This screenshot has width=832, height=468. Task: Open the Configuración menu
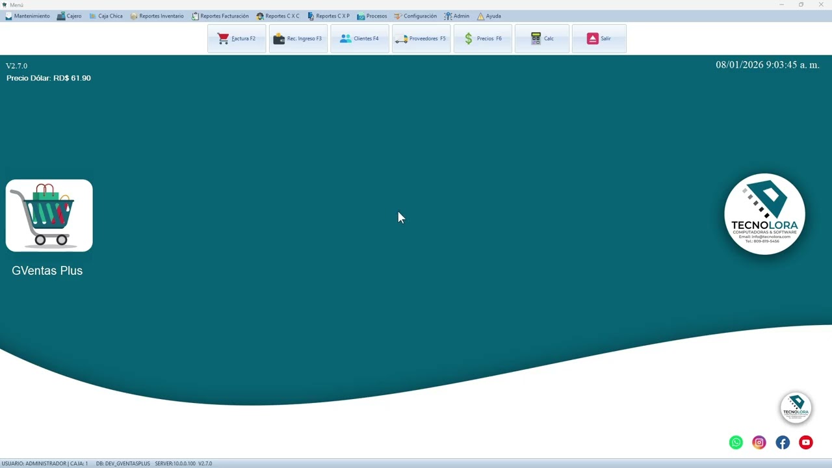(x=415, y=16)
